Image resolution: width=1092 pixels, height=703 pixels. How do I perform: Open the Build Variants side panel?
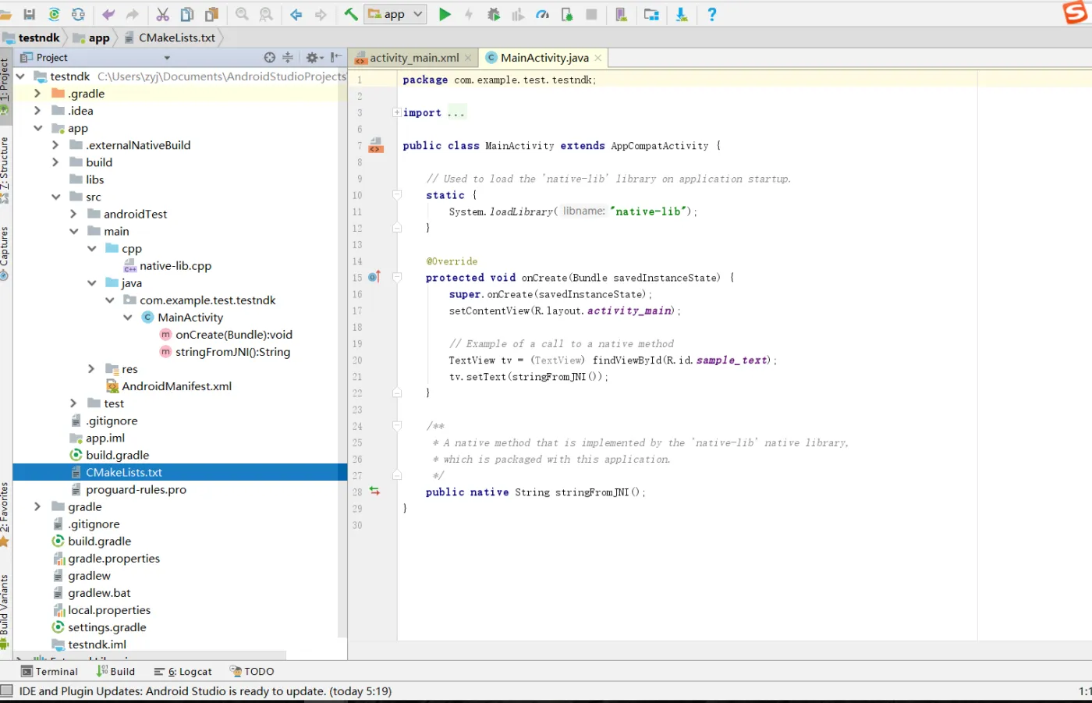click(x=5, y=612)
